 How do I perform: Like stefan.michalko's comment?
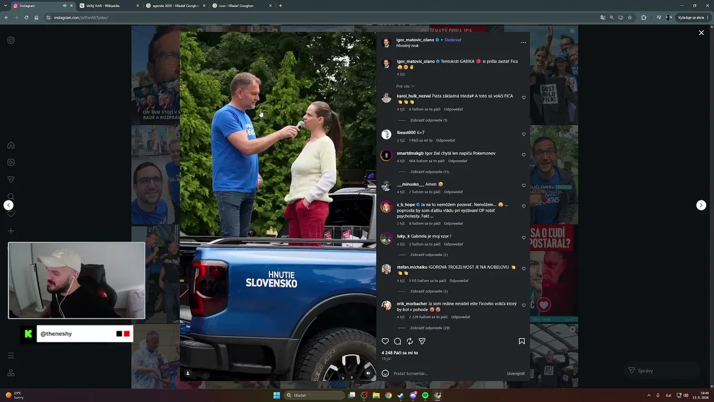(523, 269)
